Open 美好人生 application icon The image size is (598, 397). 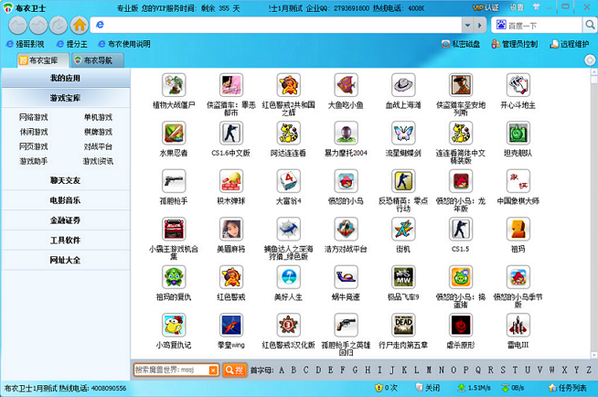coord(288,277)
